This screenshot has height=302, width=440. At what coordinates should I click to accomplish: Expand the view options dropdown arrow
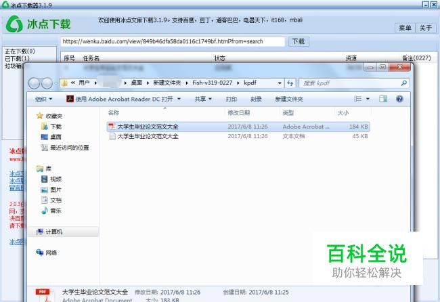coord(368,99)
